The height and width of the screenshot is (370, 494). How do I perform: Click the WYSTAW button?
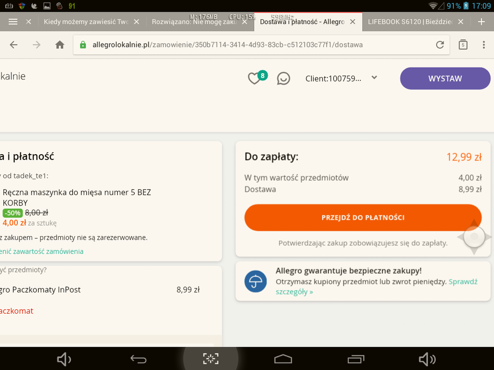point(445,79)
